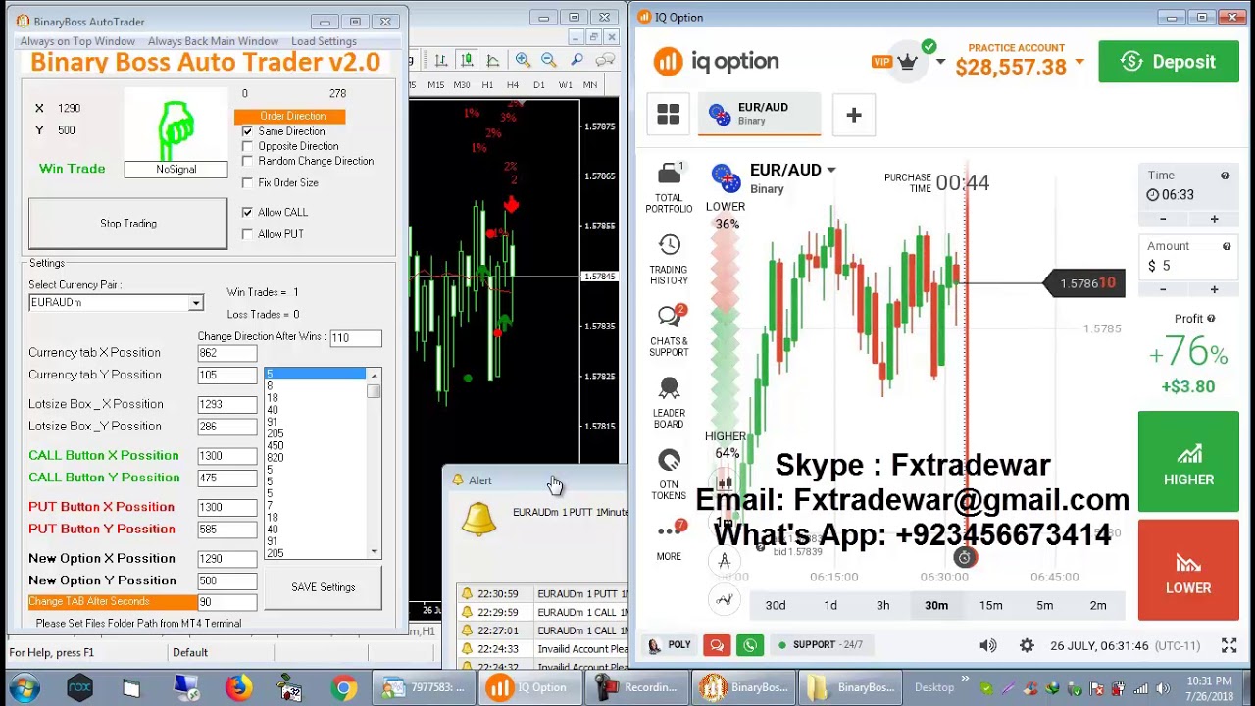Click the VIP crown icon in IQ Option

pos(907,62)
